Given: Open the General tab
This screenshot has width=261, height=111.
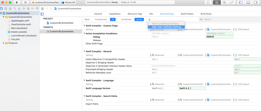Looking at the screenshot, I should (x=98, y=14).
